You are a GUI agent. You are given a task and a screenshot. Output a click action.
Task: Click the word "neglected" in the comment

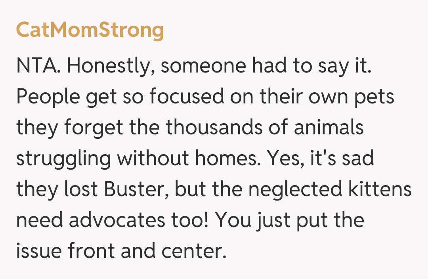295,189
